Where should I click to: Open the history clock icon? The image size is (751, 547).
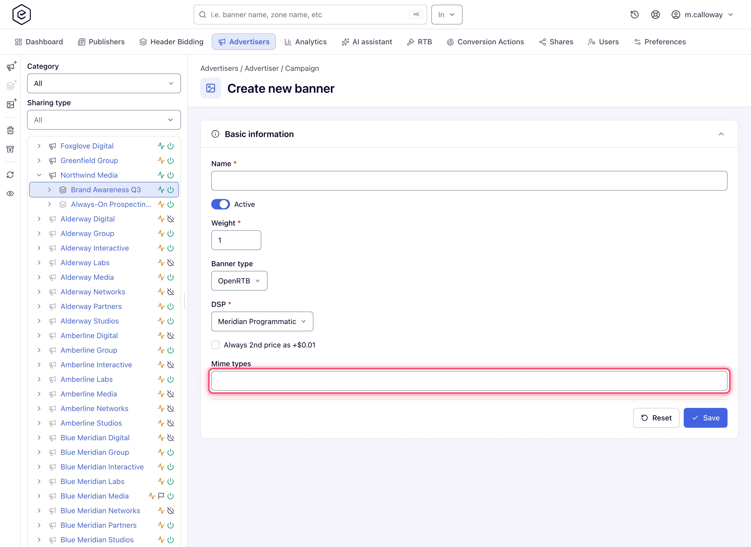(634, 15)
